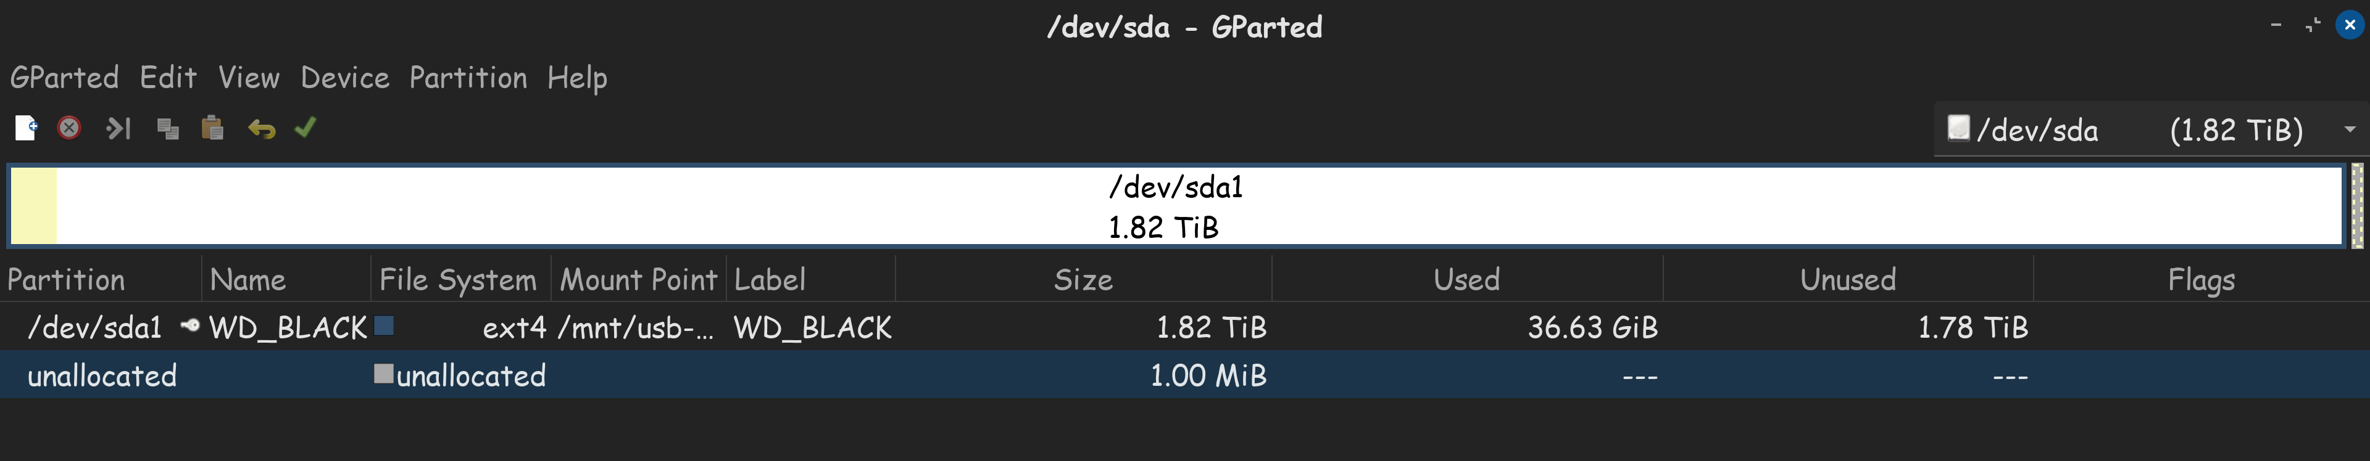
Task: Open the Device menu
Action: coord(345,78)
